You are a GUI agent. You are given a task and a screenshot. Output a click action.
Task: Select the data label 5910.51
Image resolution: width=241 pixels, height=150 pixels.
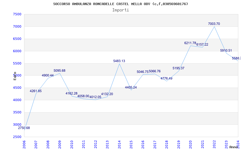pos(226,51)
